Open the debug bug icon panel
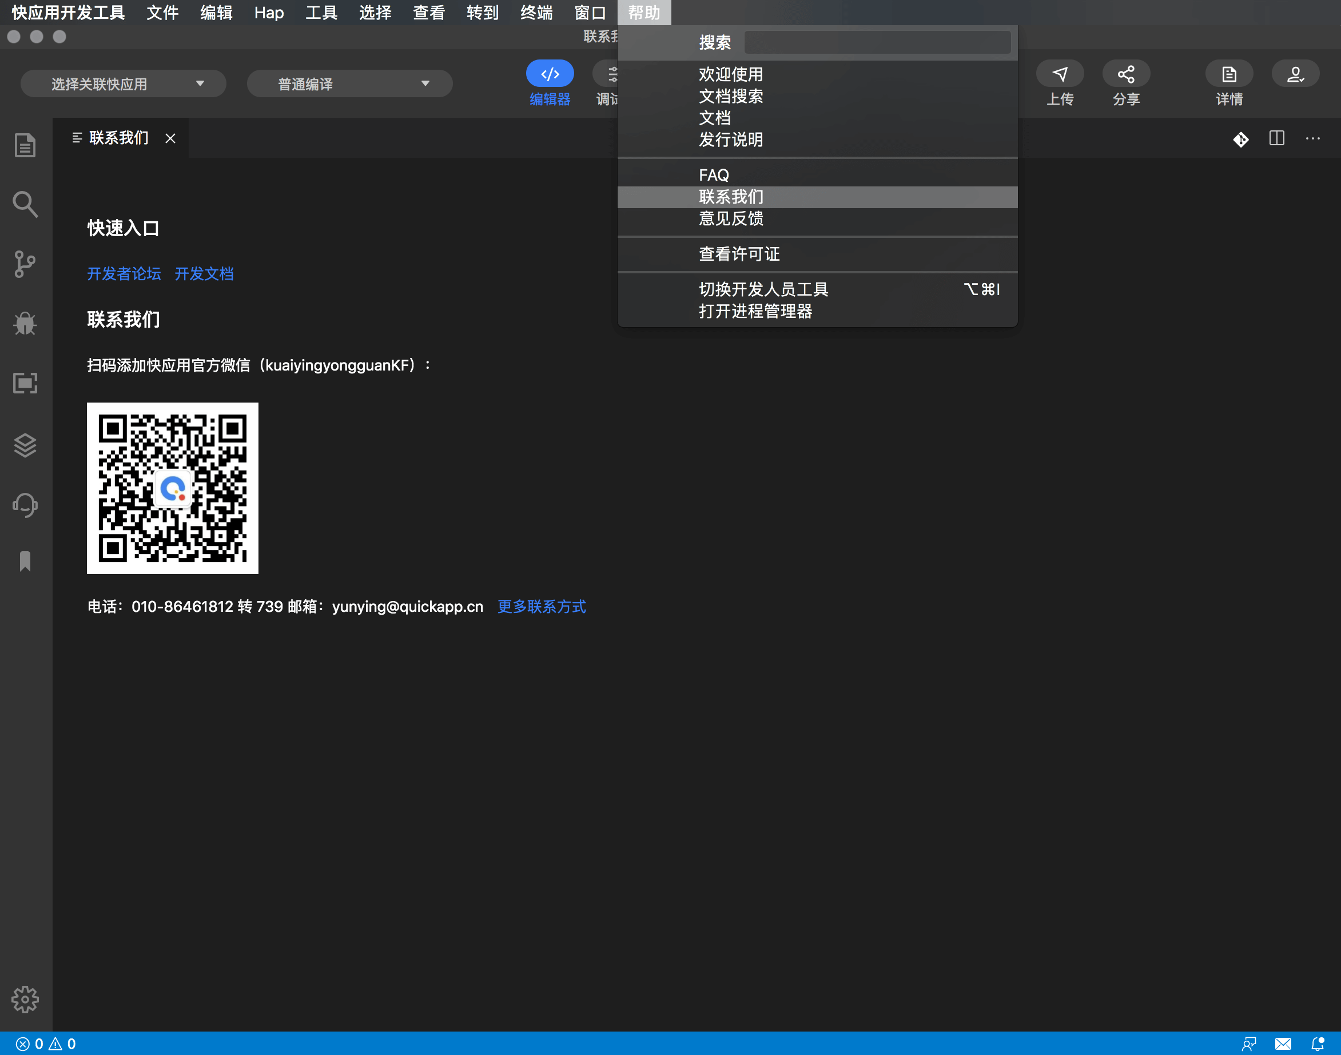This screenshot has width=1341, height=1055. [25, 323]
